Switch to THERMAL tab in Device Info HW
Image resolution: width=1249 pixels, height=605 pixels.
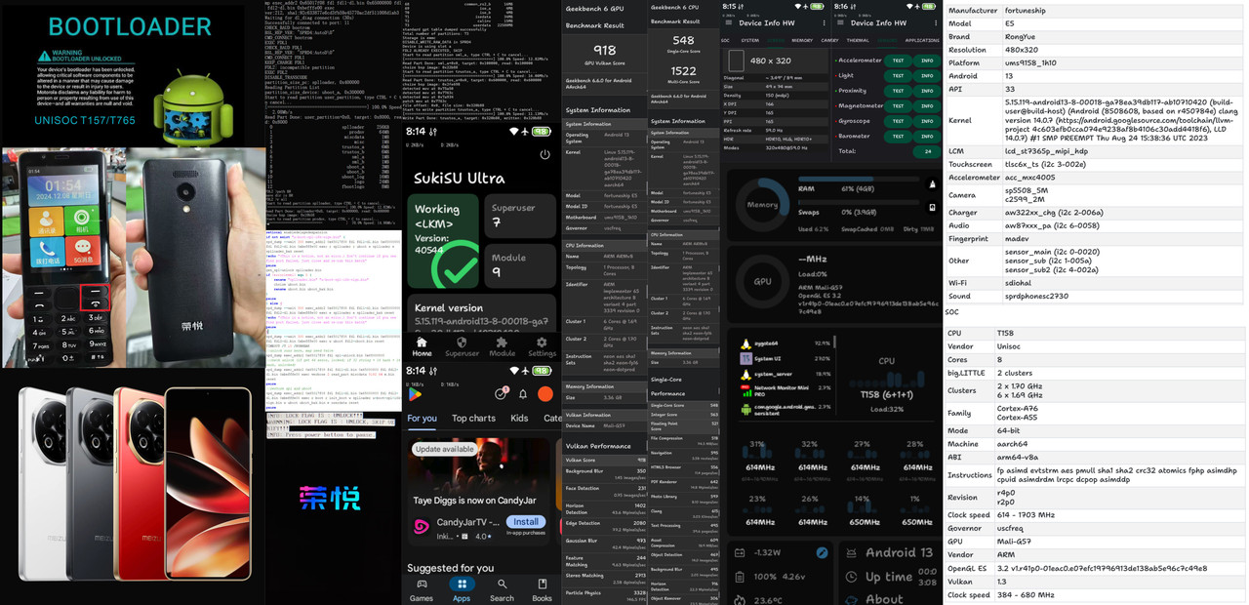click(x=858, y=40)
